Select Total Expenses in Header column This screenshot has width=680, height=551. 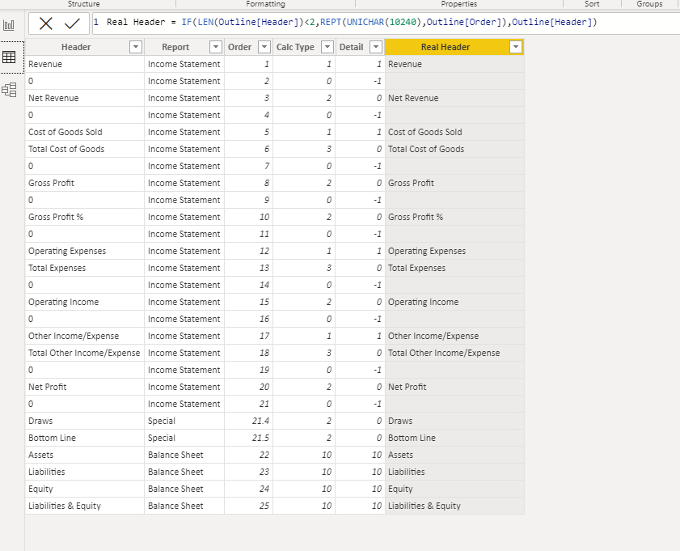coord(85,268)
